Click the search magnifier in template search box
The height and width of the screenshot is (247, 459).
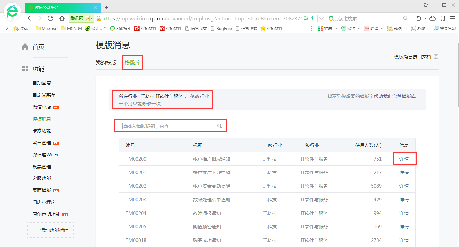click(x=219, y=126)
